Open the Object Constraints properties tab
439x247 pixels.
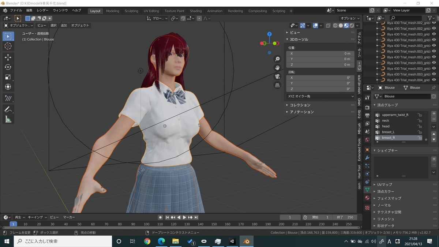coord(367,182)
